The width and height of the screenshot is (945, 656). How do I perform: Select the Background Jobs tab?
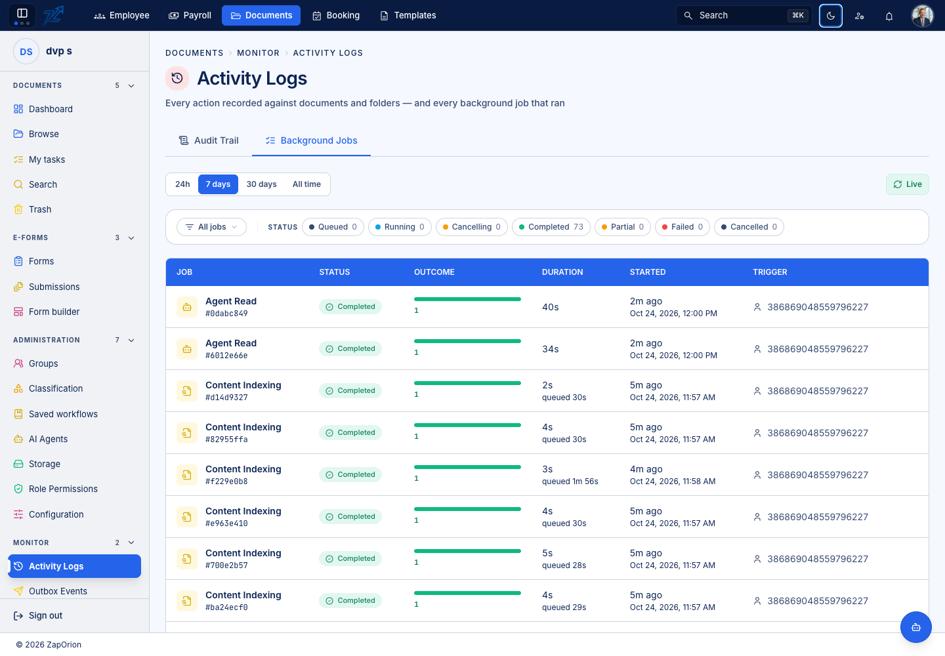coord(312,140)
